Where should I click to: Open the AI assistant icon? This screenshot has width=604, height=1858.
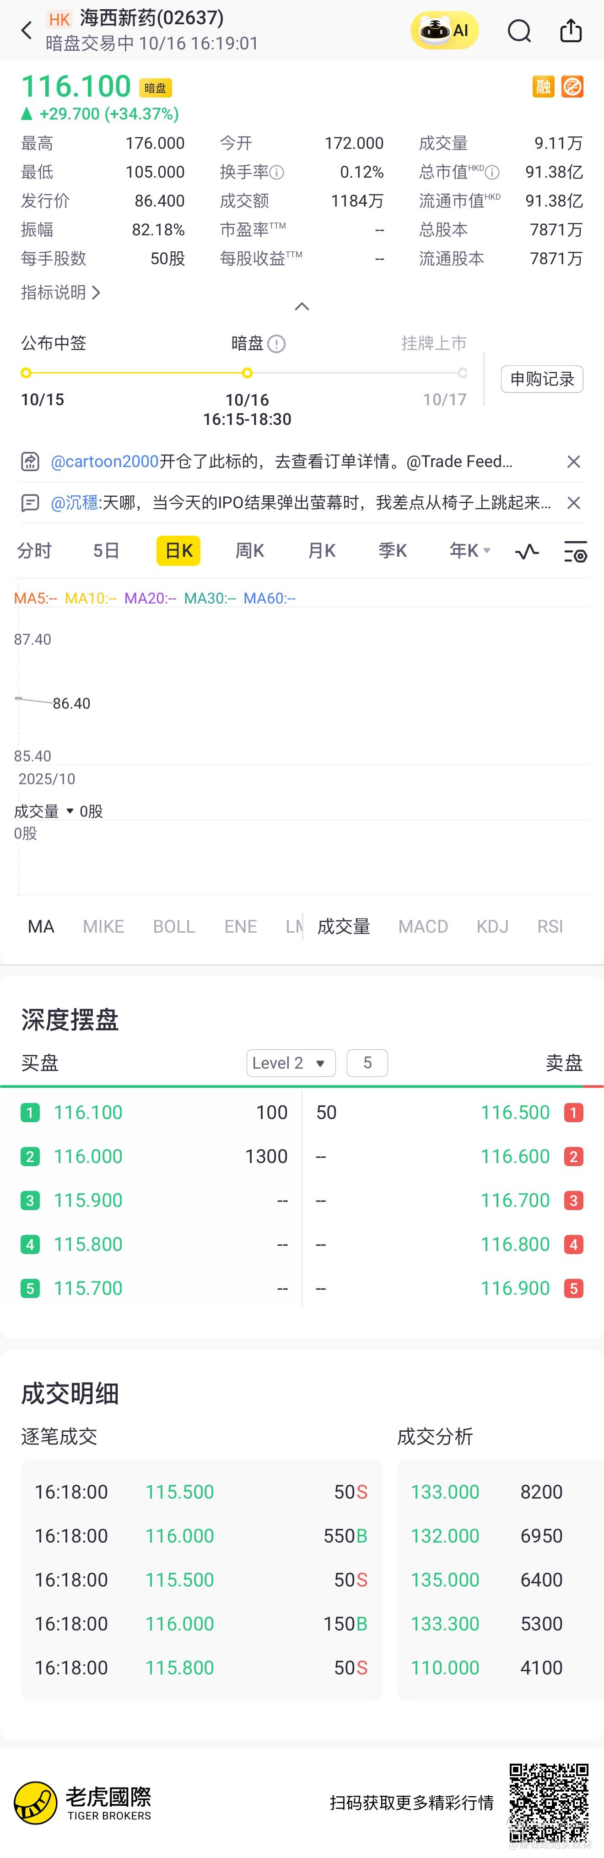coord(444,30)
